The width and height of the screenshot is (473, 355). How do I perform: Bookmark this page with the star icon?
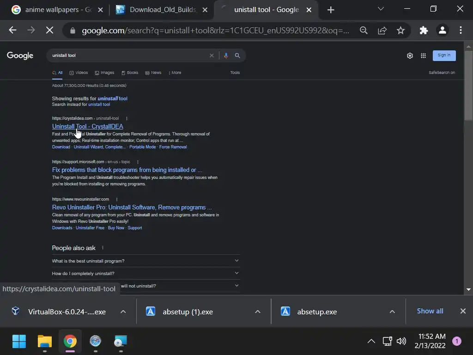click(x=400, y=30)
